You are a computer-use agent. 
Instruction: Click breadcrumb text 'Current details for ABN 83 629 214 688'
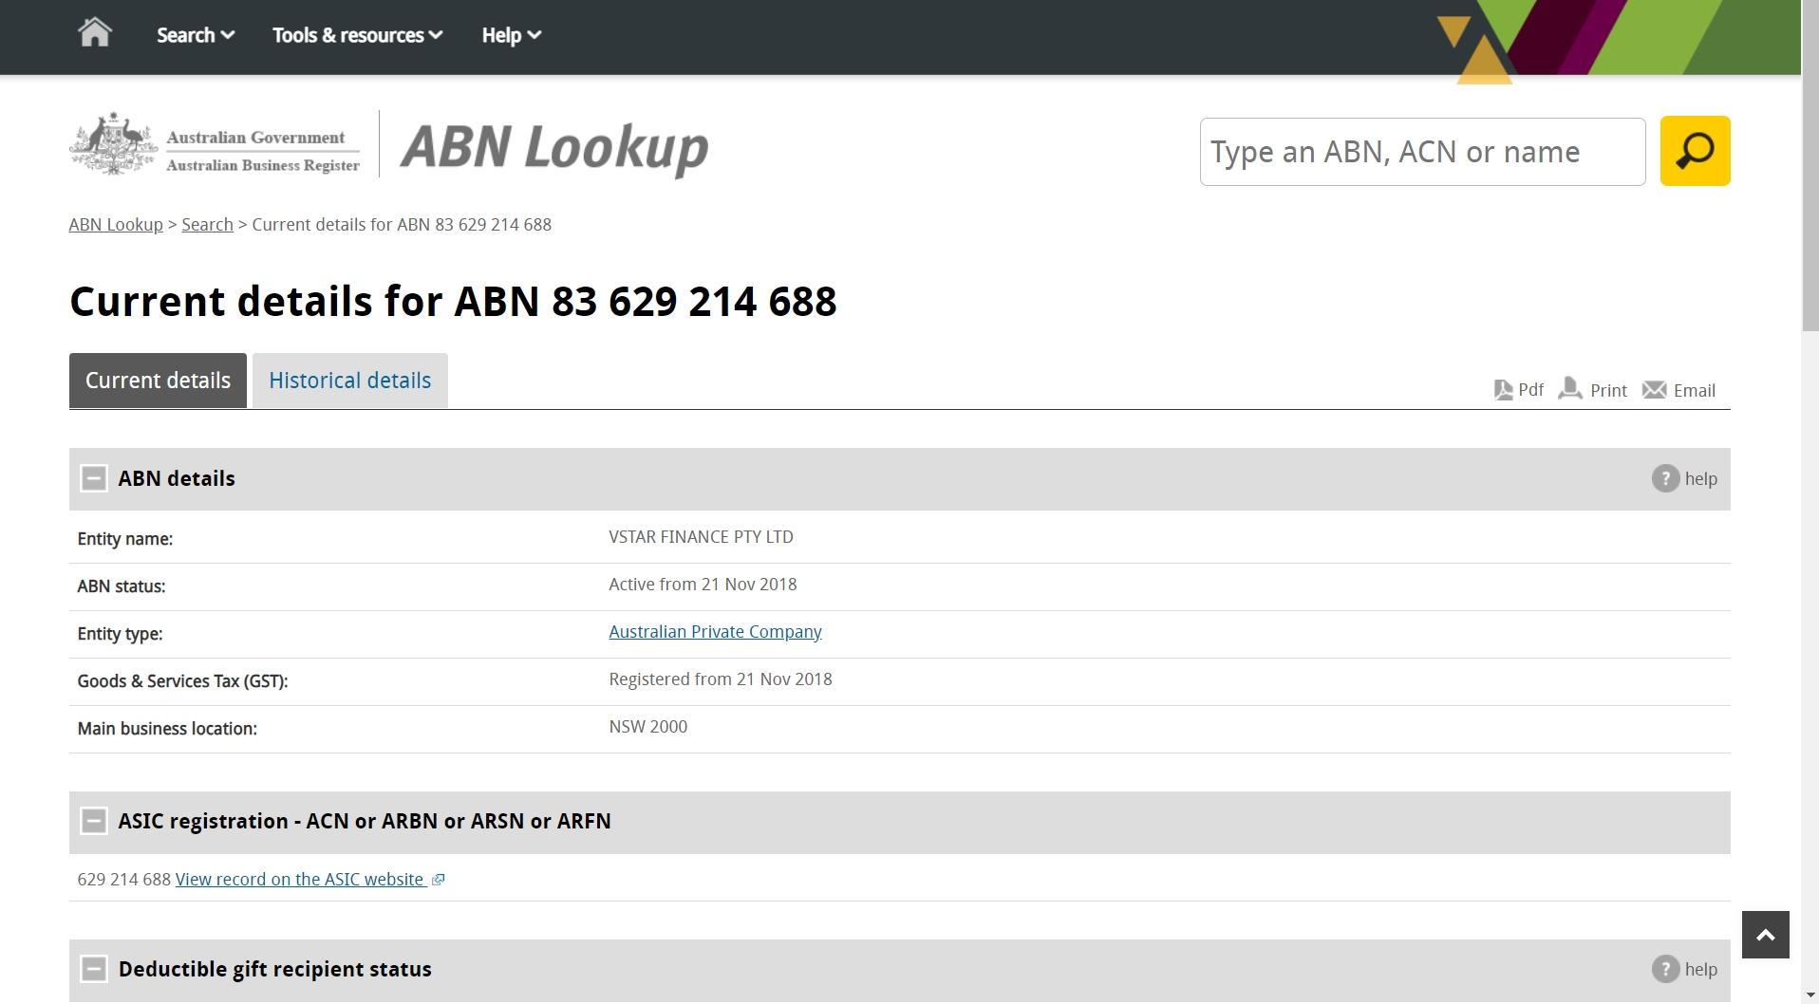tap(402, 225)
